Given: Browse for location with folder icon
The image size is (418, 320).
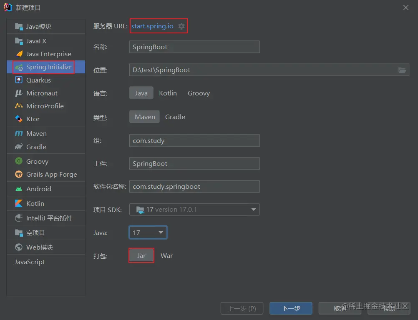Looking at the screenshot, I should click(402, 70).
